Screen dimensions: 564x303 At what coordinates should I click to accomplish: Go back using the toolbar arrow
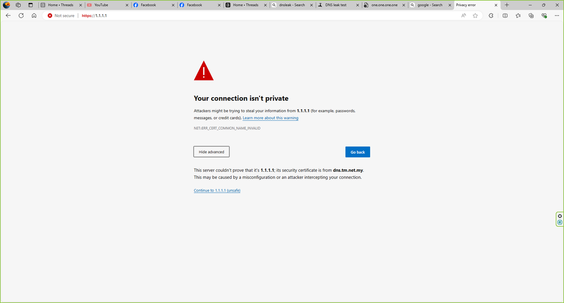[8, 15]
